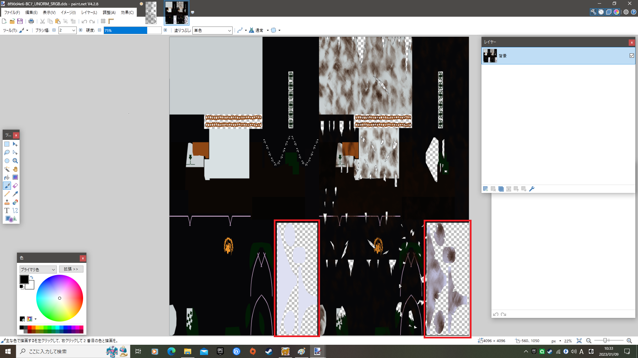Click the Copy icon in the toolbar
This screenshot has width=638, height=358.
50,21
